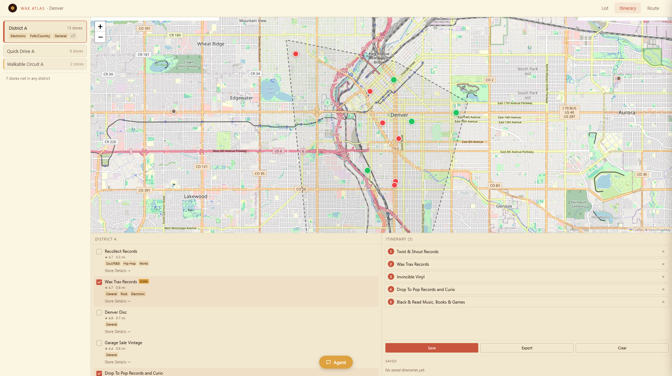Click itinerary stop number 1 badge
This screenshot has width=672, height=376.
point(391,252)
